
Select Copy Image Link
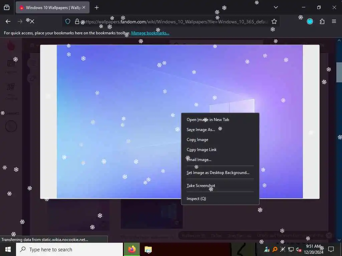tap(220, 150)
